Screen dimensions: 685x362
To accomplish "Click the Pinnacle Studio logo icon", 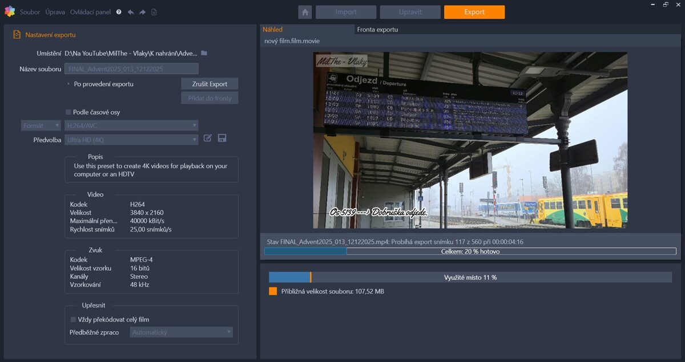I will click(x=10, y=11).
